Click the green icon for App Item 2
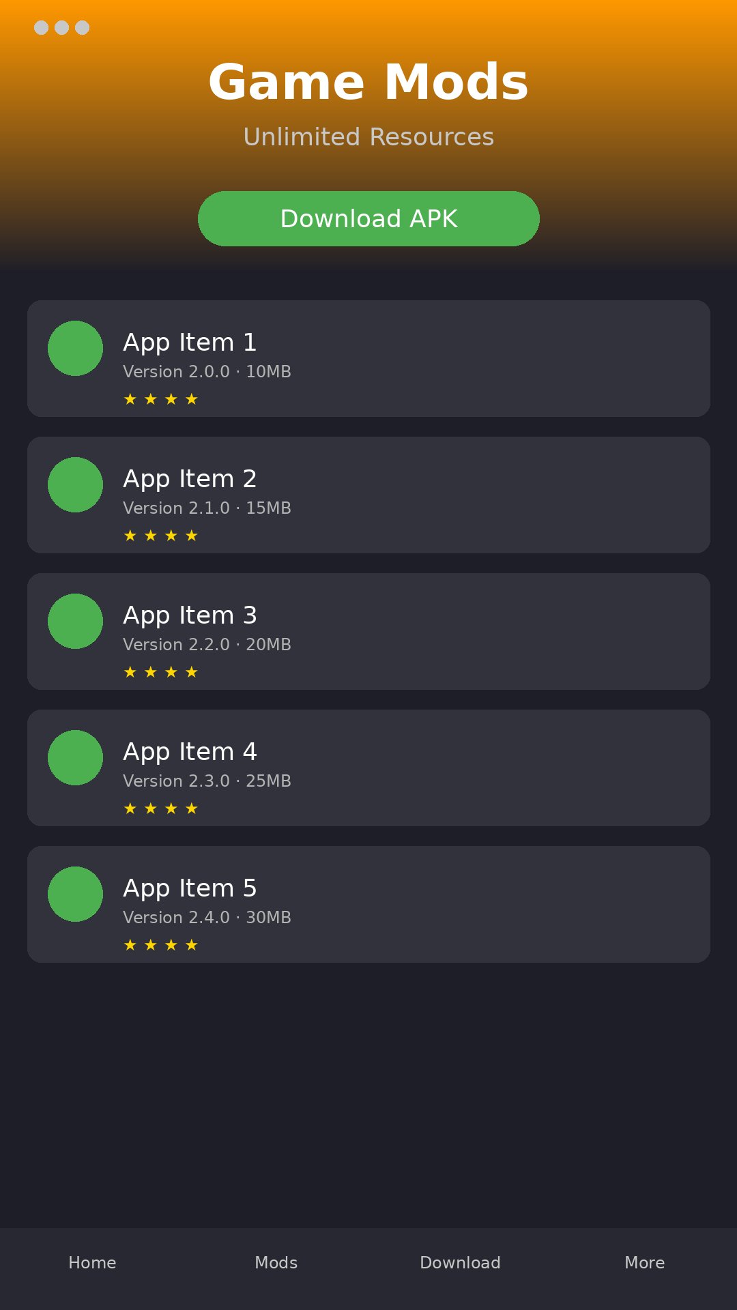The image size is (737, 1310). [75, 484]
